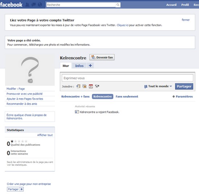Open Profil in top navigation
Image resolution: width=199 pixels, height=194 pixels.
[x=185, y=5]
